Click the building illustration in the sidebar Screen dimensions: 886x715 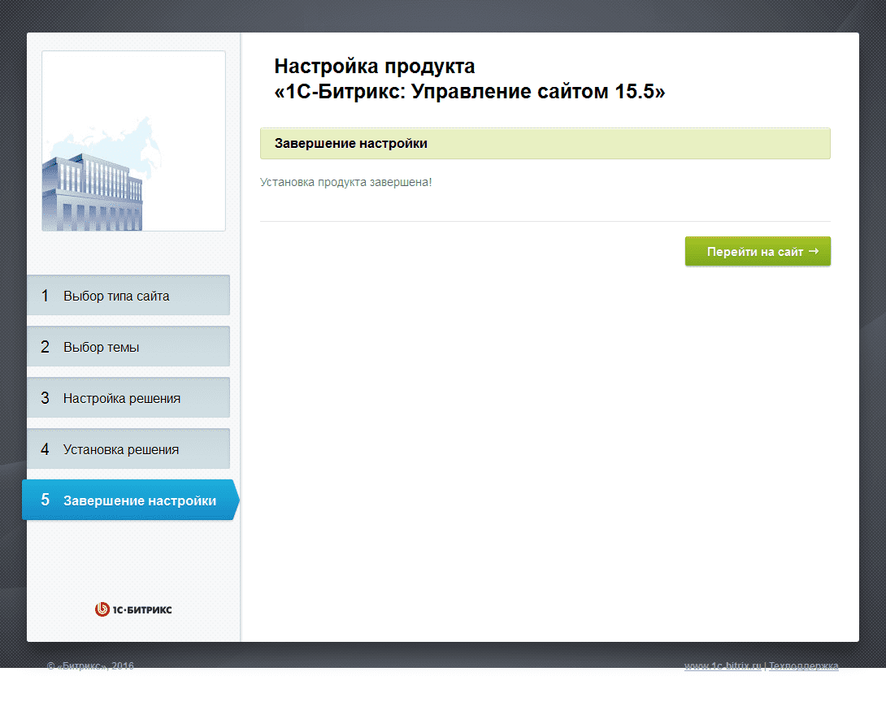[x=92, y=192]
